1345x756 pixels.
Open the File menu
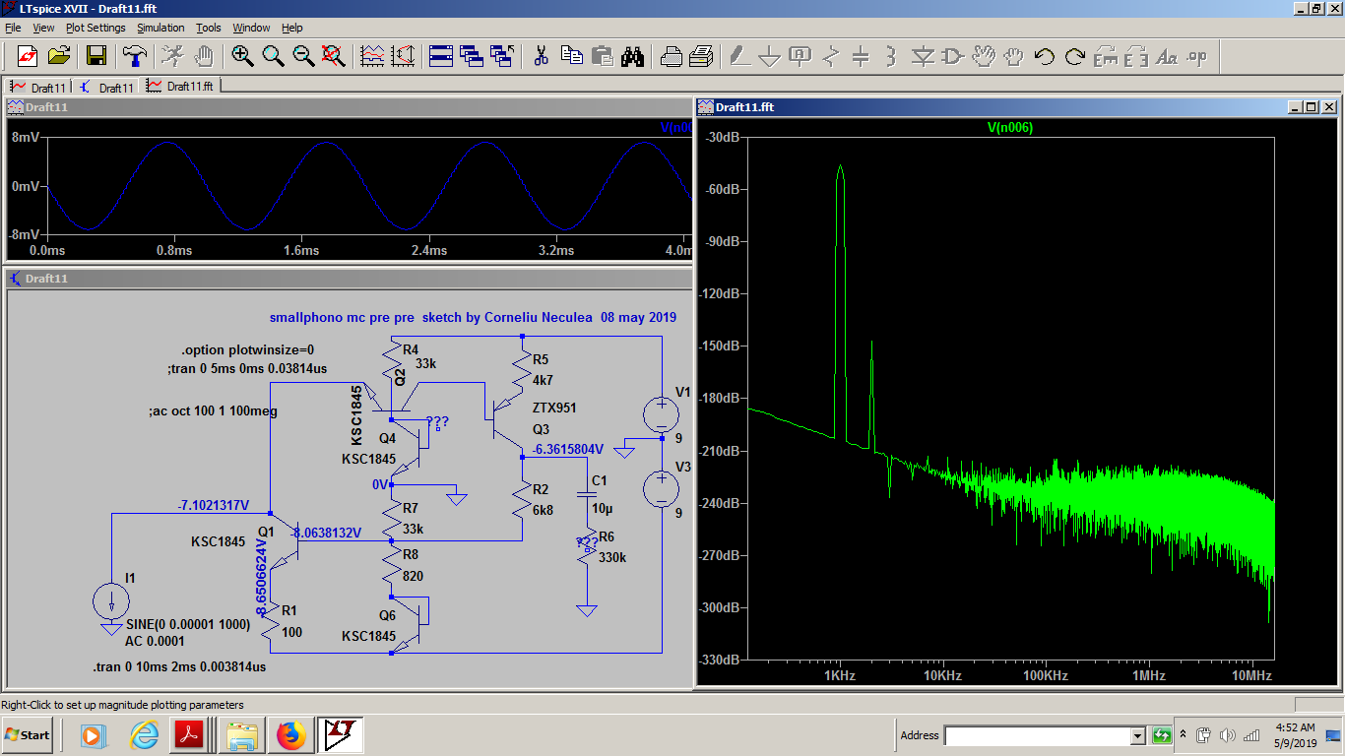[13, 28]
